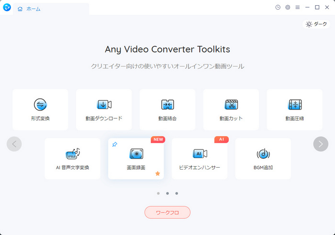Open the history clock icon
Viewport: 335px width, 235px height.
pyautogui.click(x=278, y=7)
